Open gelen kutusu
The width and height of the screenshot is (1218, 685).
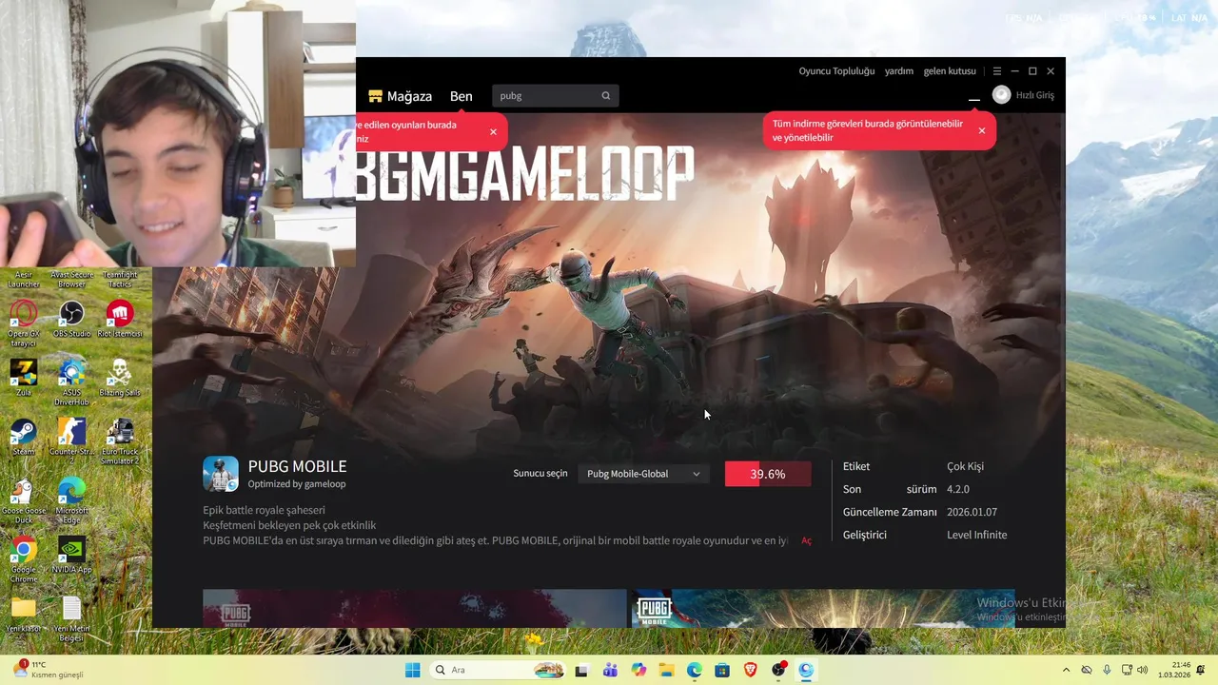[950, 71]
